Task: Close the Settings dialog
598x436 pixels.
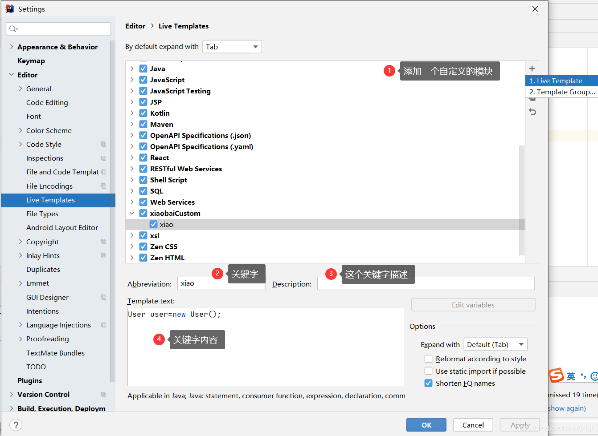Action: [535, 9]
